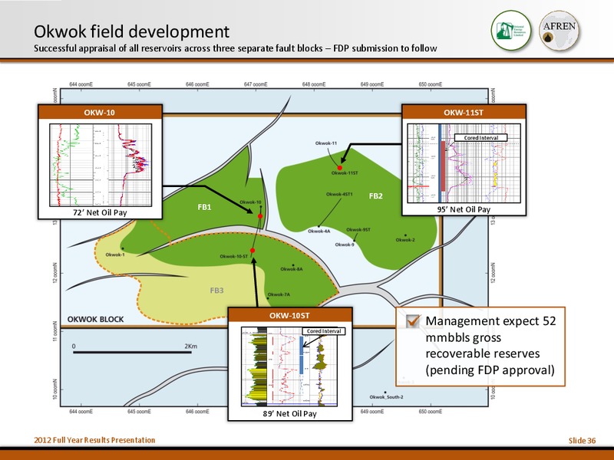Click the FB3 fault block label
The image size is (614, 460).
(216, 291)
